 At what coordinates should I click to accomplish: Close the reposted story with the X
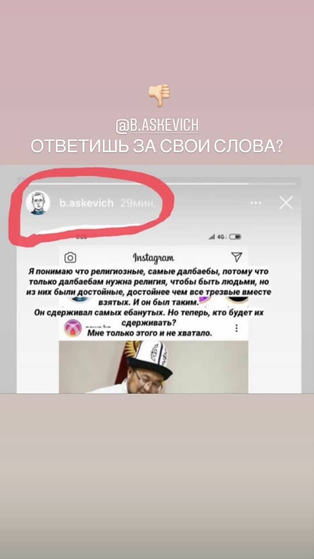(286, 203)
